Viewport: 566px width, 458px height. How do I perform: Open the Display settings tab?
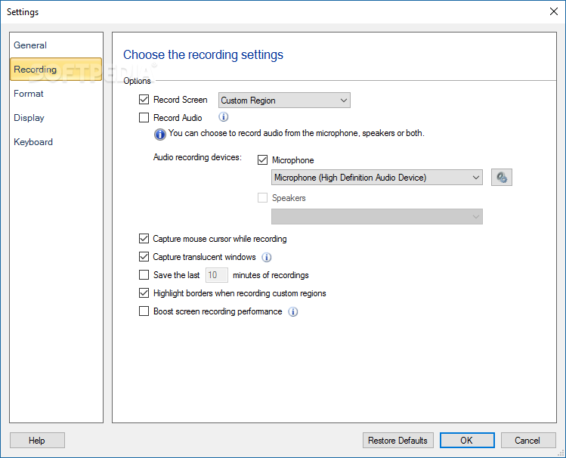[x=56, y=118]
